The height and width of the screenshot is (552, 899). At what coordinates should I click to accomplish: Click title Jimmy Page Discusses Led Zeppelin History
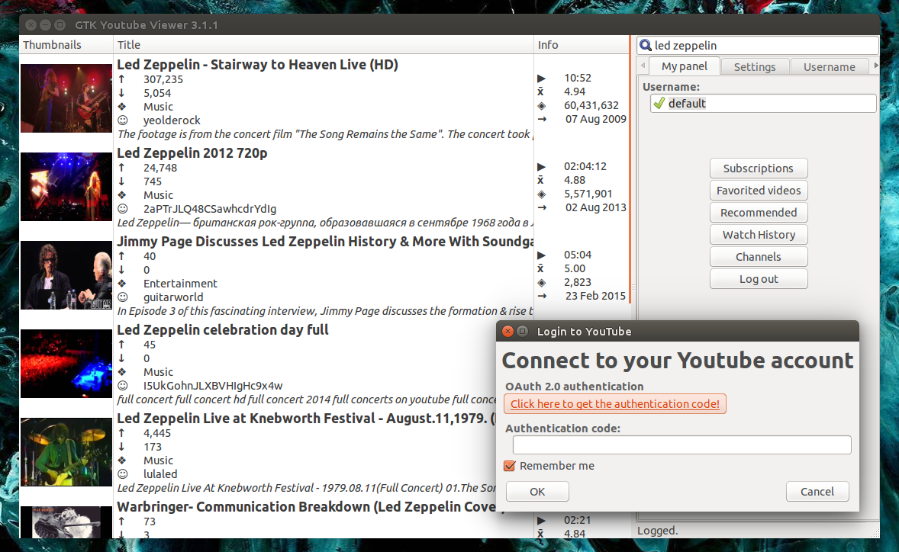point(325,241)
